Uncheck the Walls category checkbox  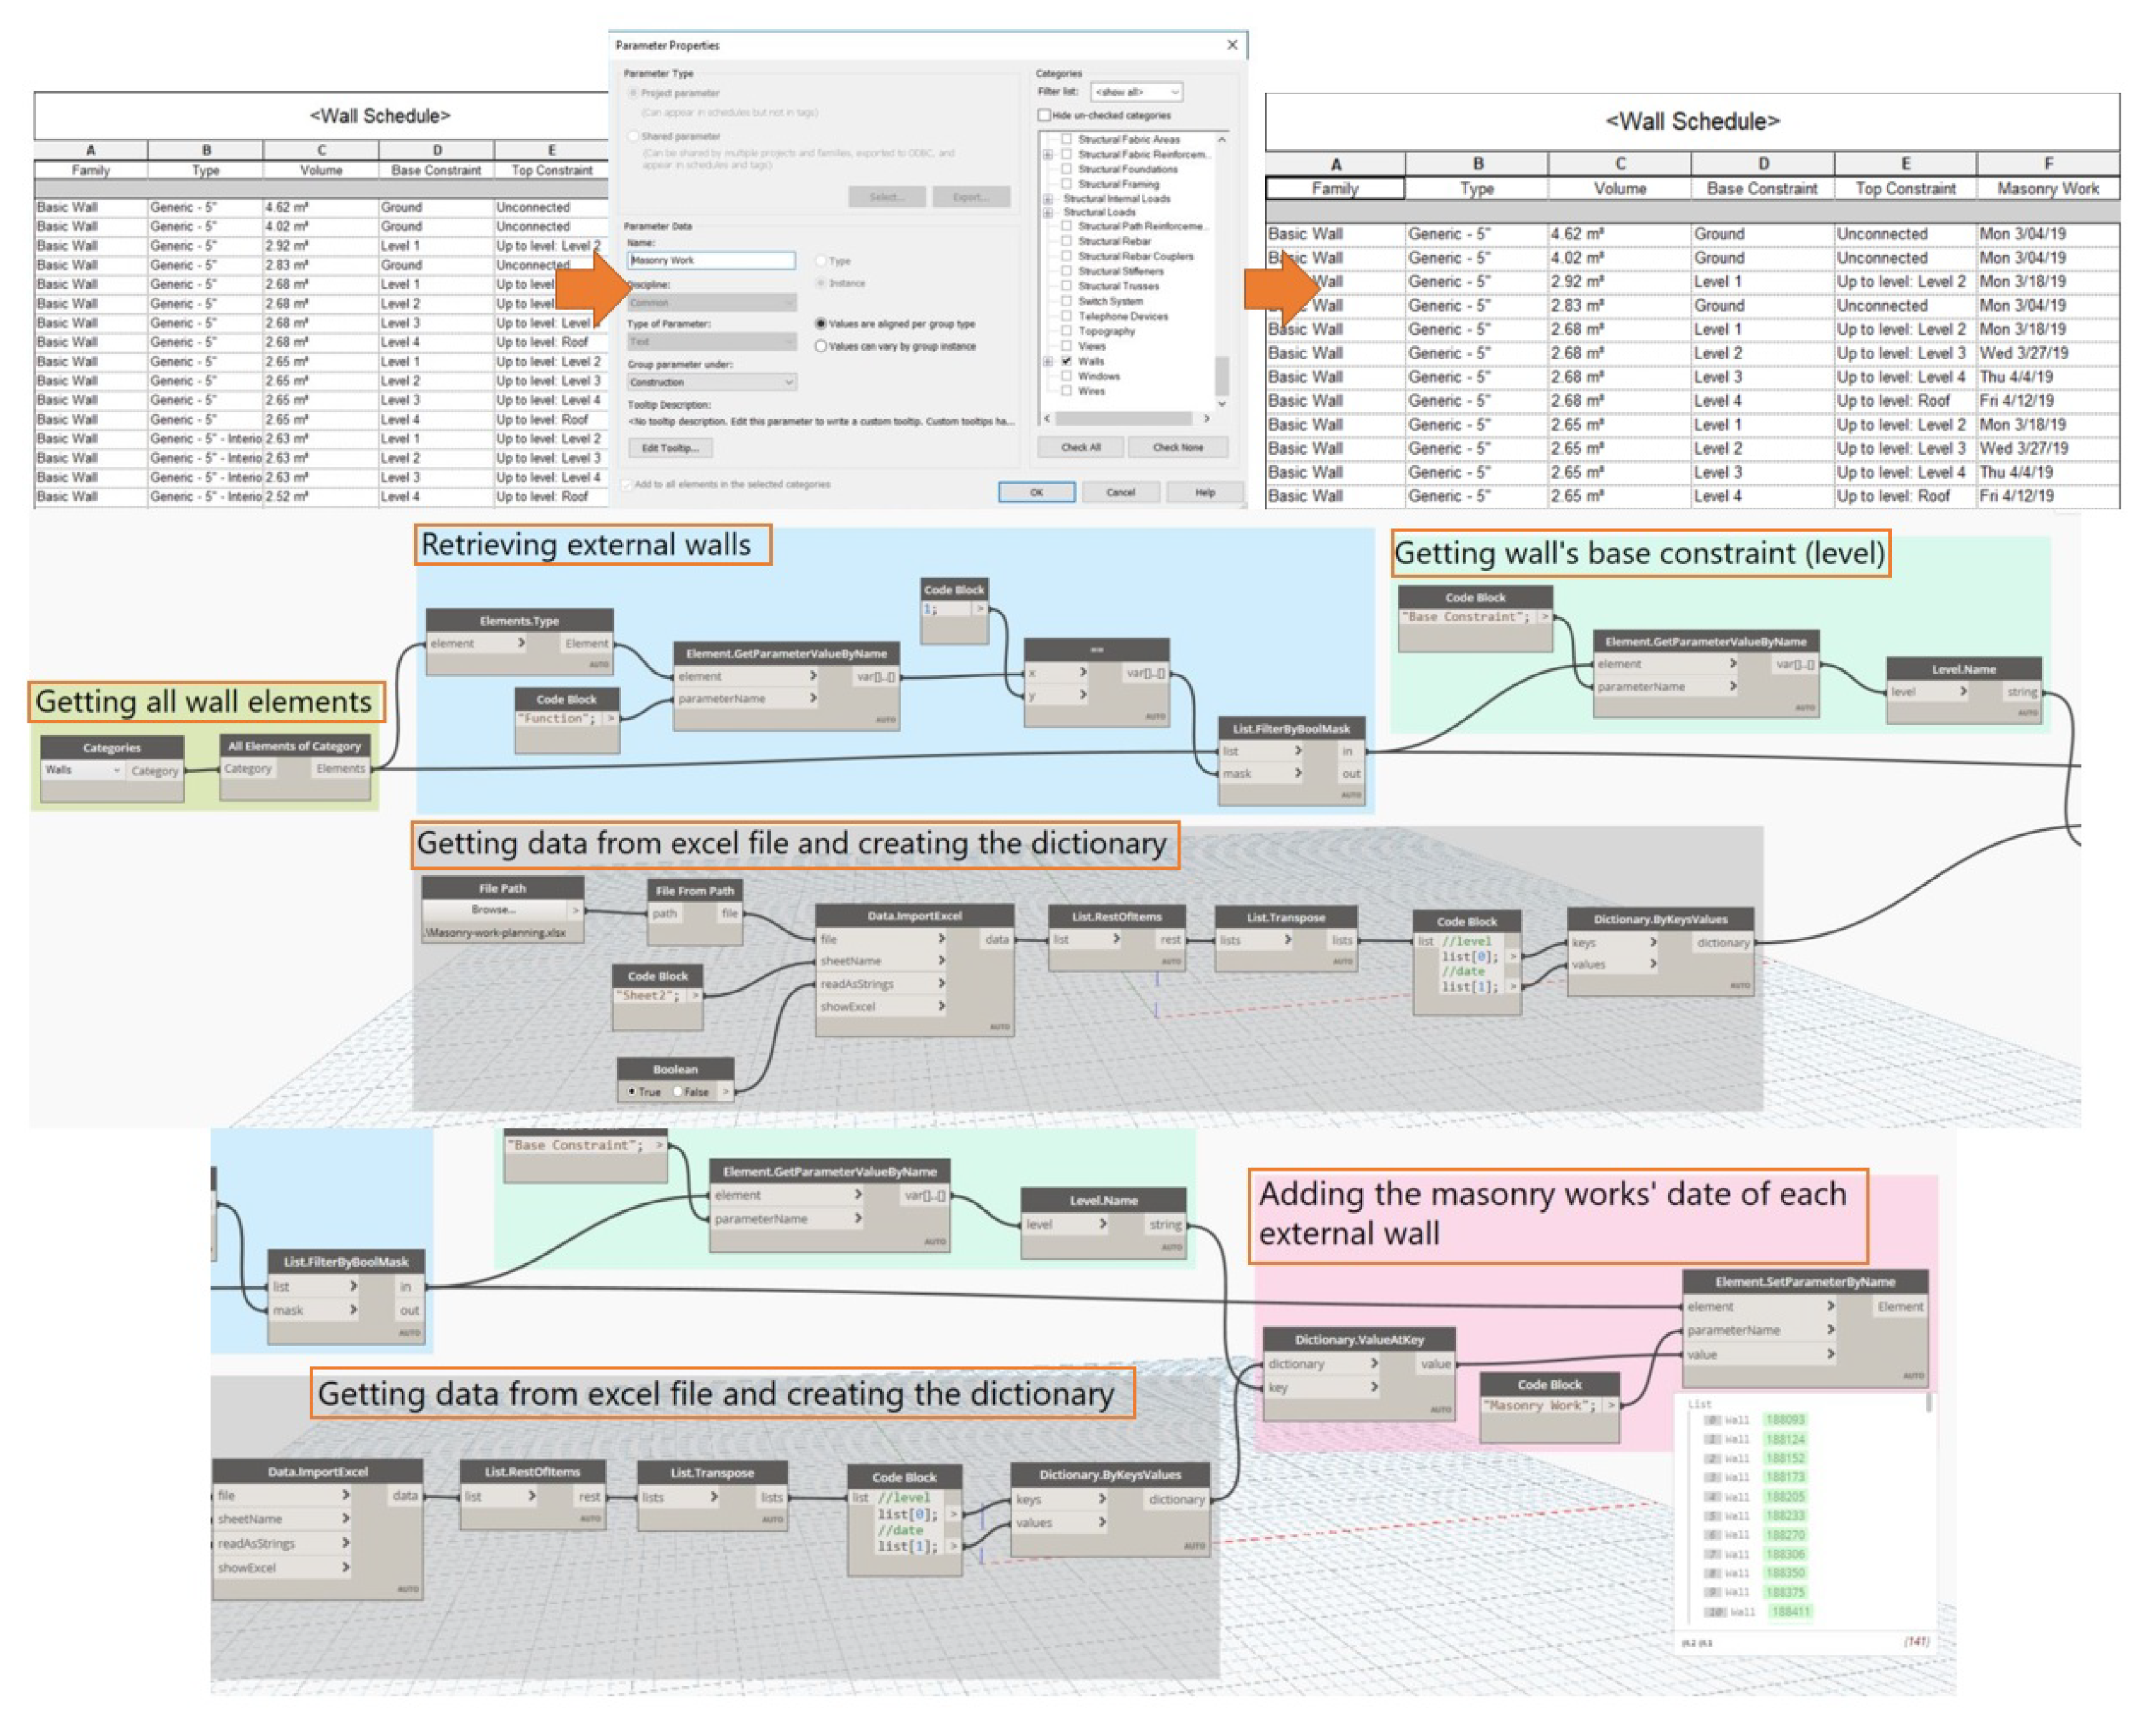(1066, 360)
